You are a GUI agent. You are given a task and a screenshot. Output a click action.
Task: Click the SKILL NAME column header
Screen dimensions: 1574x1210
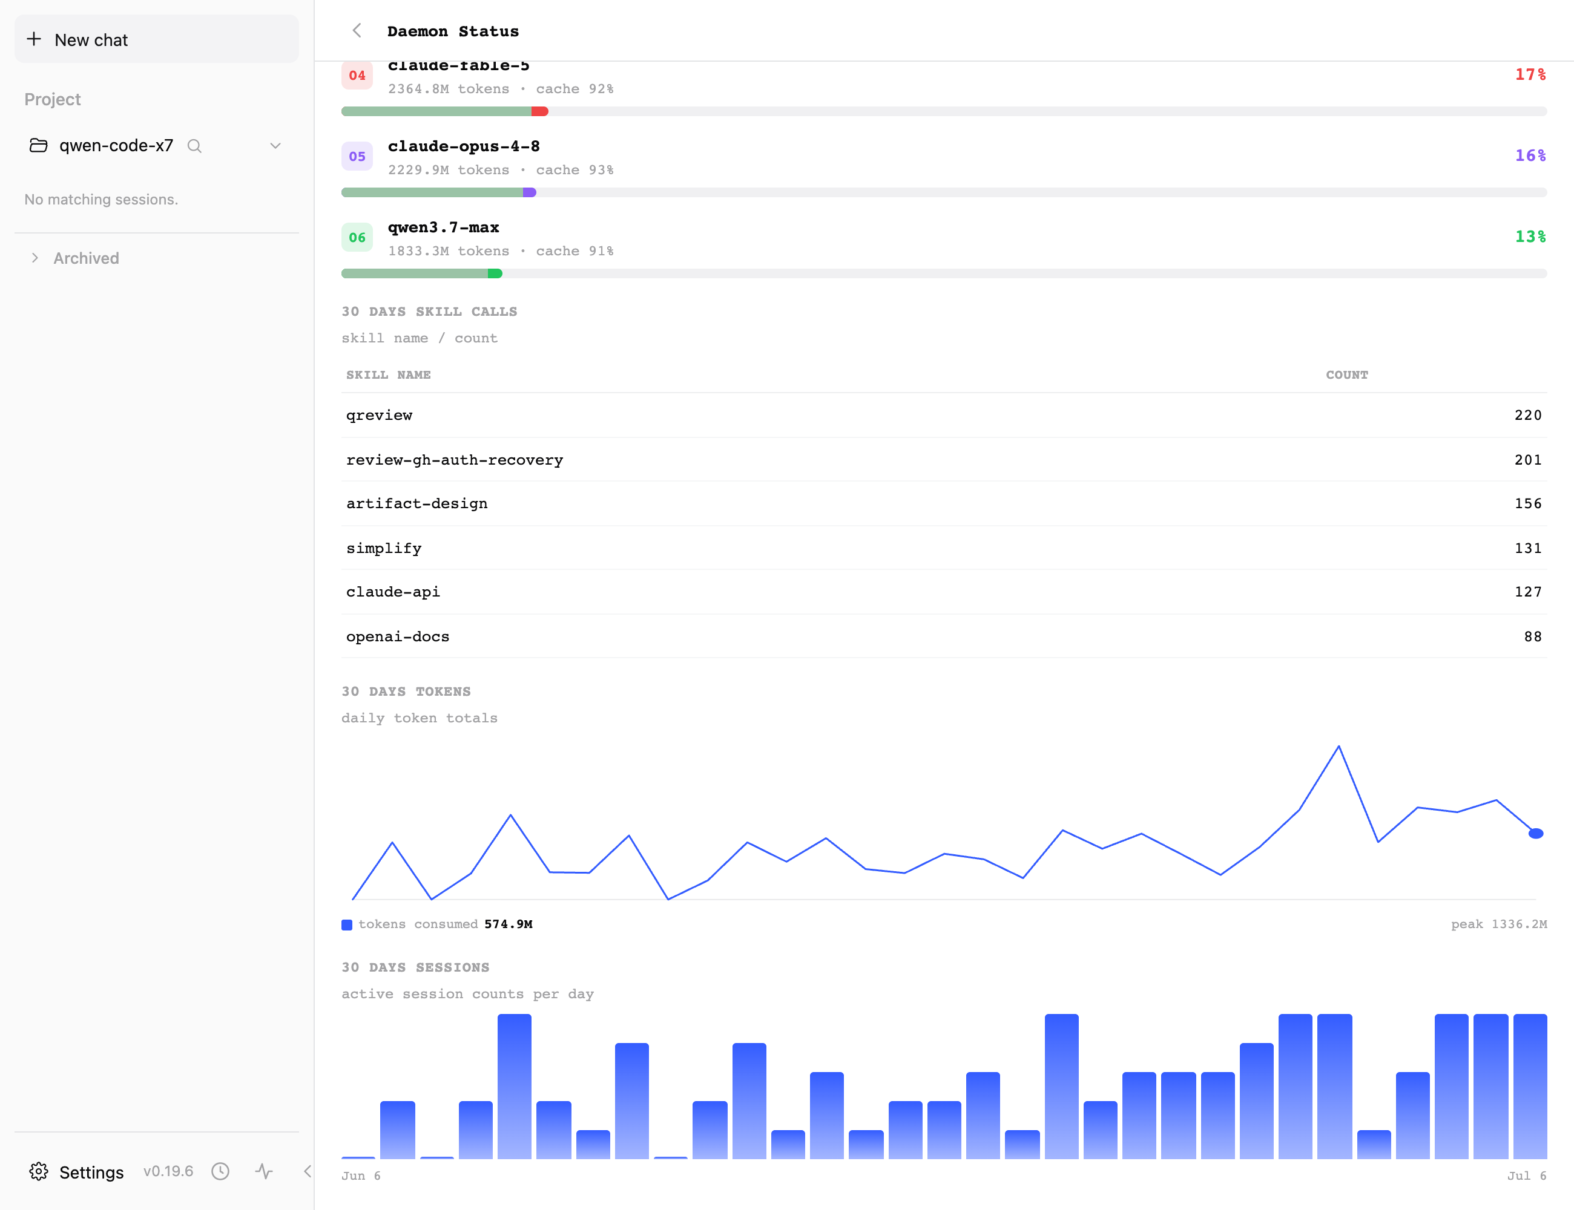(389, 374)
